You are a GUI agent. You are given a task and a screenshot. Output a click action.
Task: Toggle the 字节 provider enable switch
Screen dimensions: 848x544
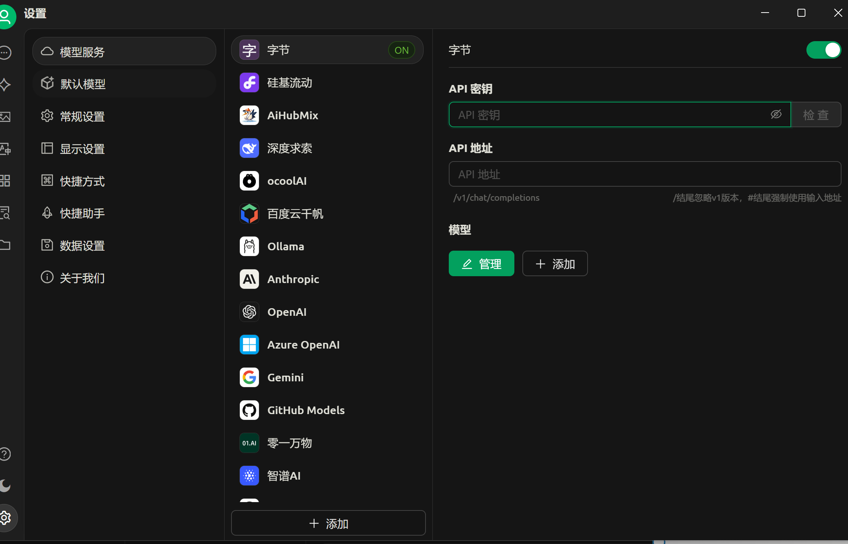[824, 50]
